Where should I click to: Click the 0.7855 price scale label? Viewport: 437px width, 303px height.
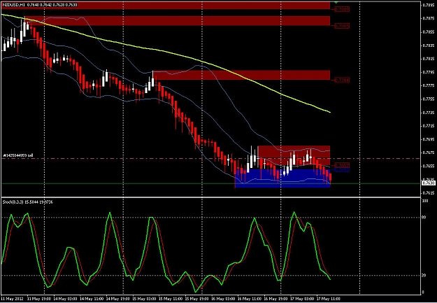tap(429, 31)
